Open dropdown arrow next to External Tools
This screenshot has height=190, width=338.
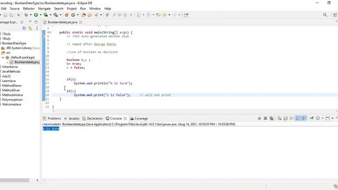[60, 15]
